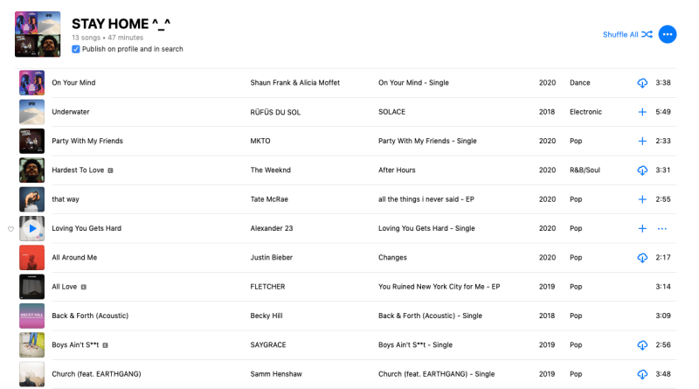Add that way to library
Screen dimensions: 699x389
point(642,199)
